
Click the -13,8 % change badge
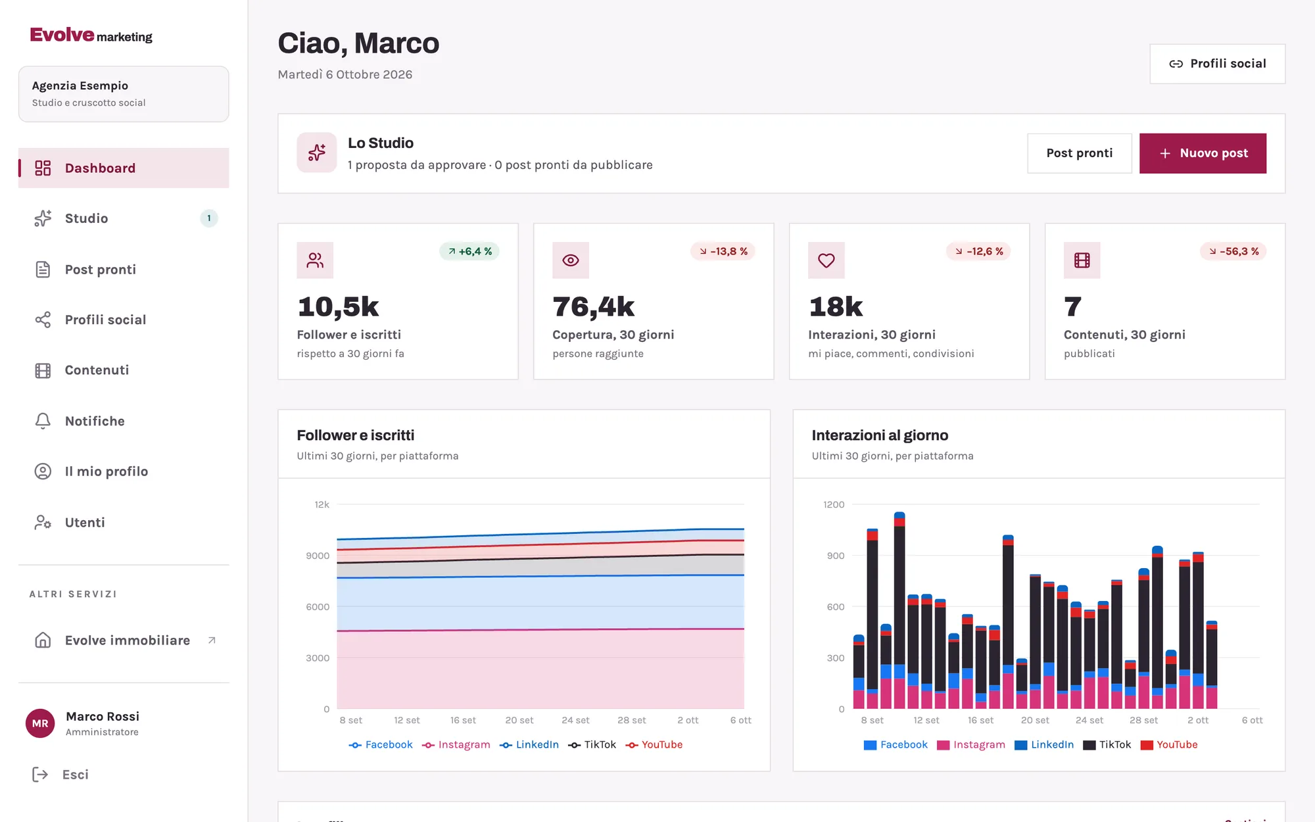point(723,251)
